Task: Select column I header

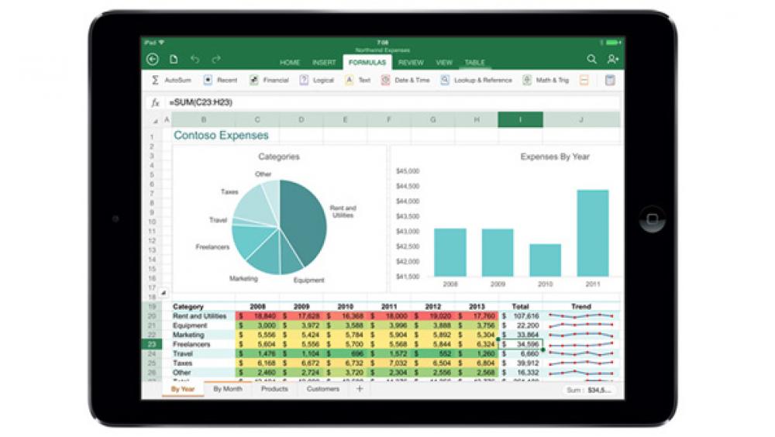Action: 519,119
